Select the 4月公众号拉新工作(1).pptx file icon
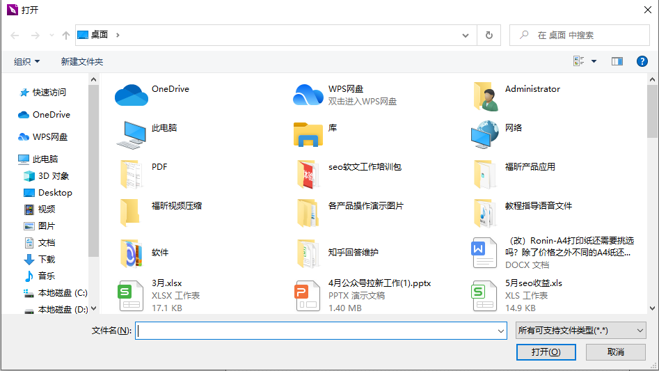The height and width of the screenshot is (371, 659). click(308, 296)
